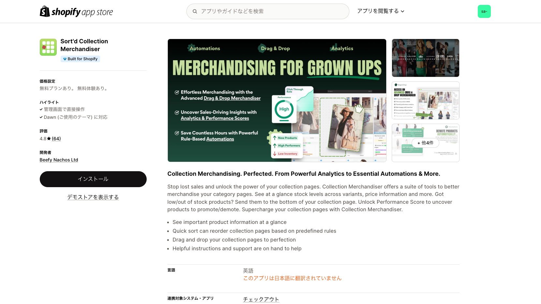Image resolution: width=541 pixels, height=304 pixels.
Task: Open the Sort'd Collection Merchandiser app icon
Action: tap(48, 47)
